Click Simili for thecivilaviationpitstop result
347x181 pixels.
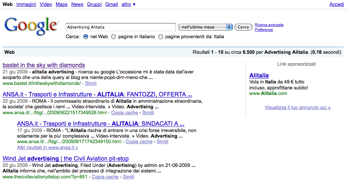pos(128,177)
